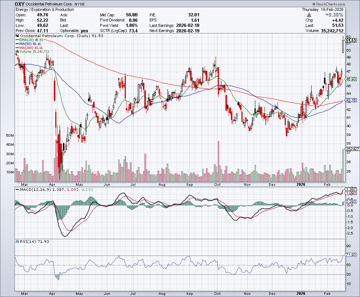Click the small chart icon before RSI(14)
360x297 pixels.
(x=17, y=241)
